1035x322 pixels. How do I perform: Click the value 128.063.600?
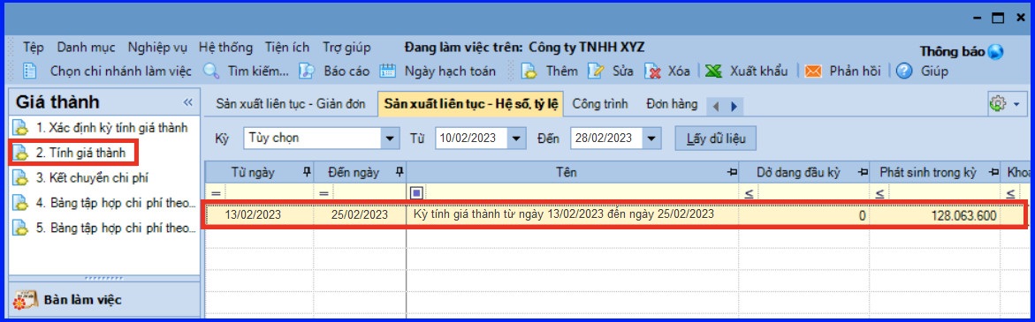coord(964,215)
